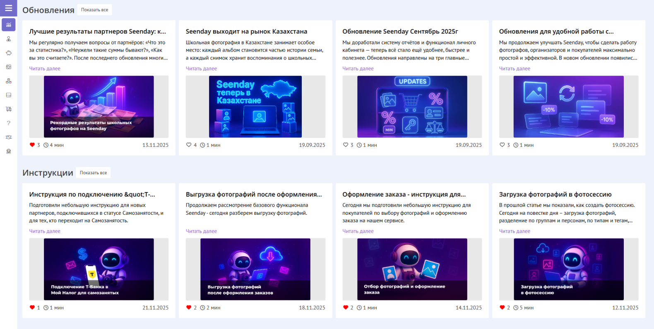Click 'Показать все' next to Обновления
This screenshot has width=654, height=329.
point(94,10)
